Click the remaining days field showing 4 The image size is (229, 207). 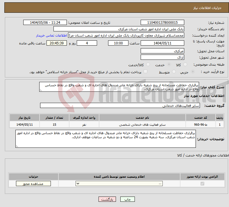pyautogui.click(x=87, y=43)
